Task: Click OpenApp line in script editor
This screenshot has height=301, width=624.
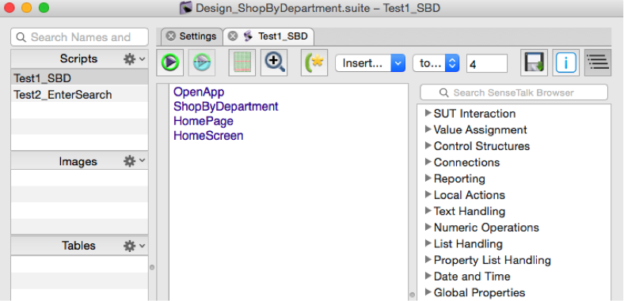Action: tap(199, 92)
